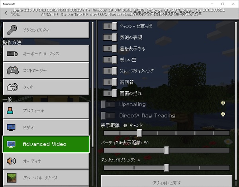239x187 pixels.
Task: Toggle the 高画質 switch
Action: click(x=110, y=82)
